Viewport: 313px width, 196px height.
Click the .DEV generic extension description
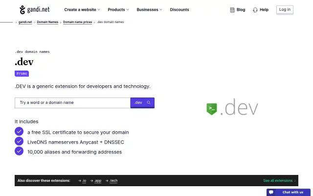[83, 86]
